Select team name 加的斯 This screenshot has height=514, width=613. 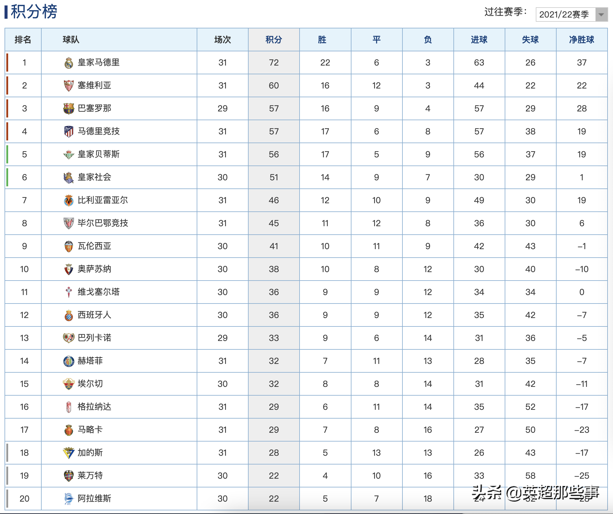(x=90, y=453)
